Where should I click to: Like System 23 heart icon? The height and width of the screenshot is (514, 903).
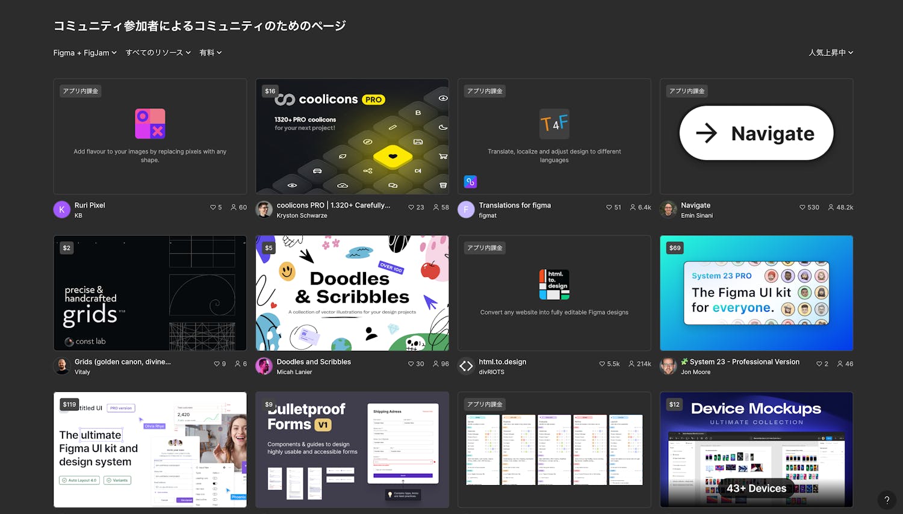(819, 364)
